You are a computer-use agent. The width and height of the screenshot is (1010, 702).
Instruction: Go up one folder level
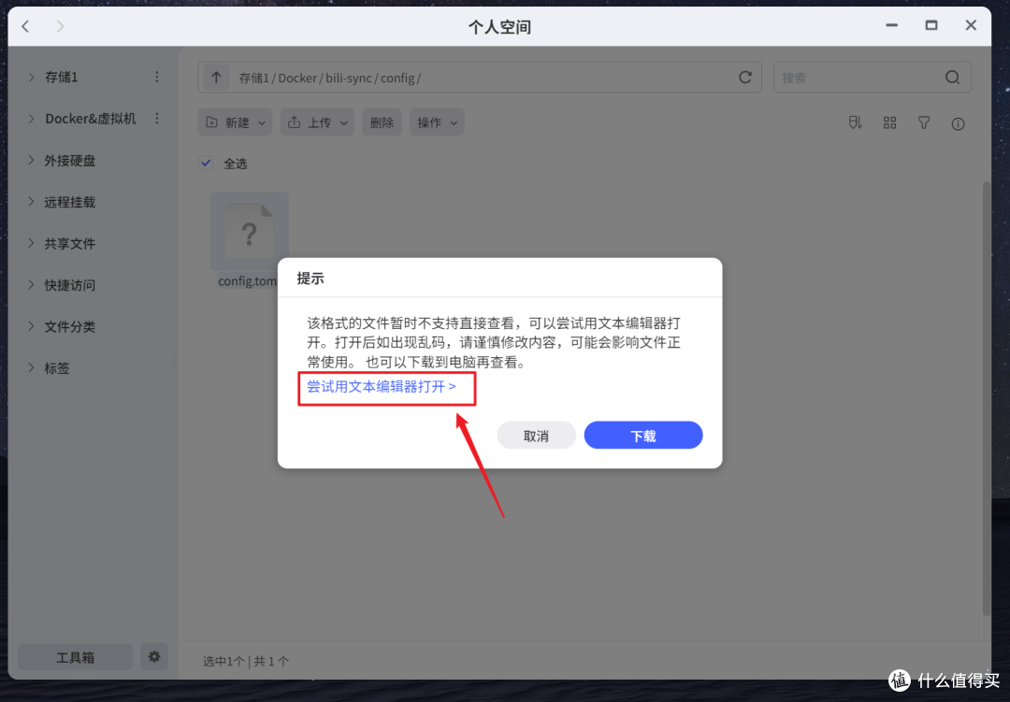click(x=216, y=78)
